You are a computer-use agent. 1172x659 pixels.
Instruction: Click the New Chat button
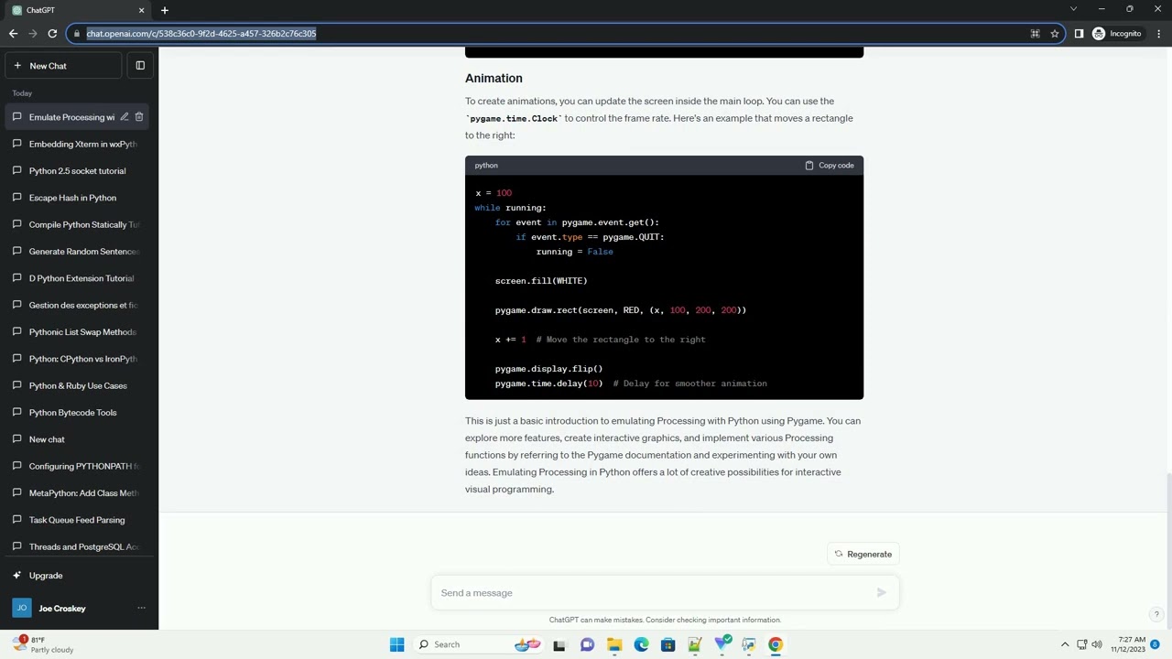(62, 66)
